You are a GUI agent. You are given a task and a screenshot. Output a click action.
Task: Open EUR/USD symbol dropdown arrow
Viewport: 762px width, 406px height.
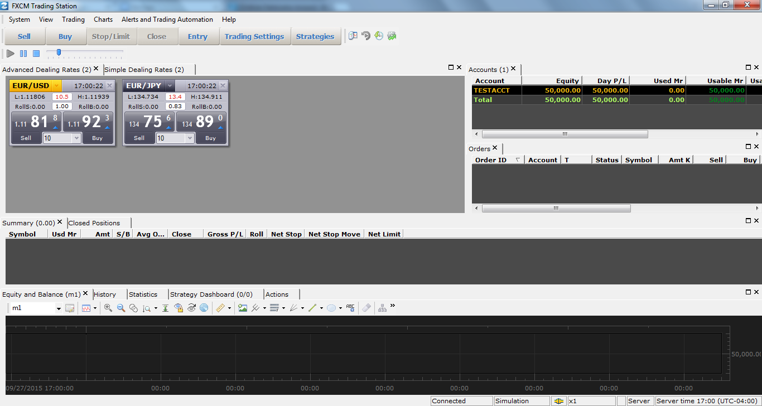tap(56, 86)
